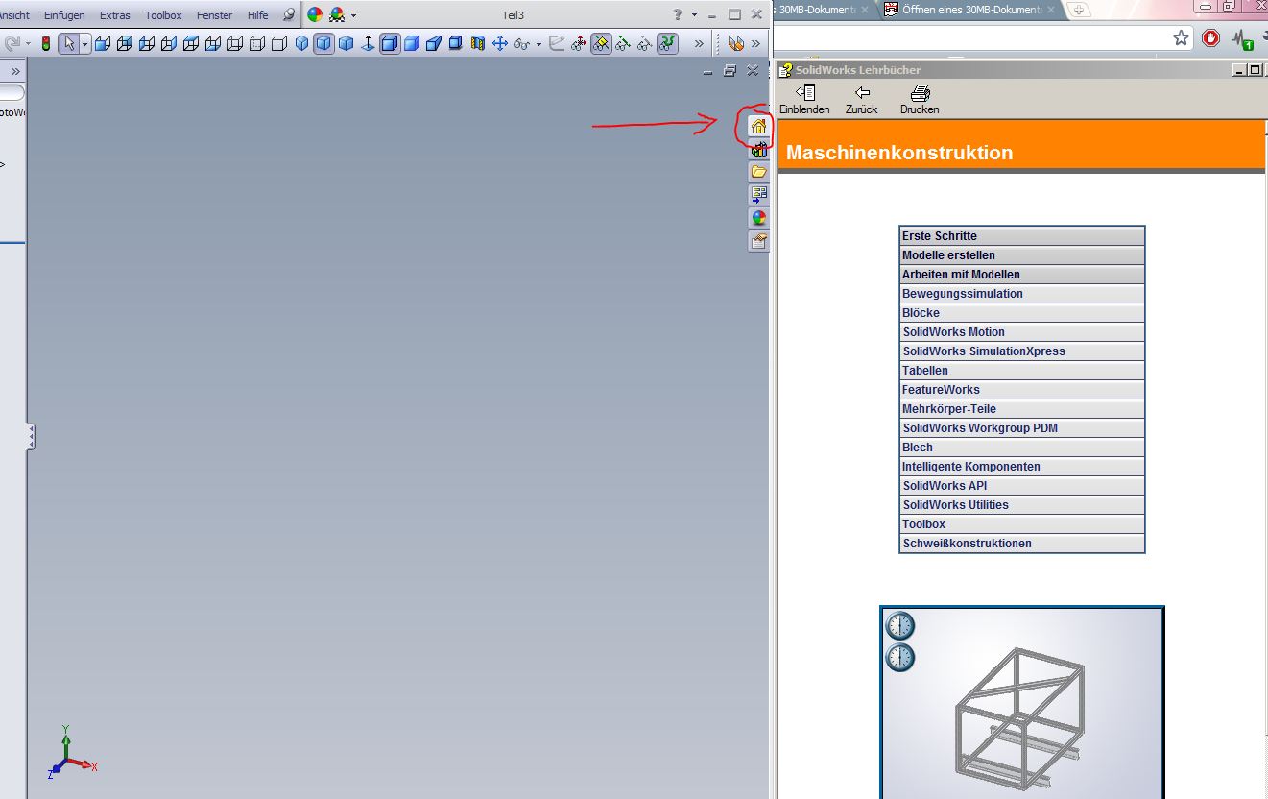Select Shaded display style

412,43
